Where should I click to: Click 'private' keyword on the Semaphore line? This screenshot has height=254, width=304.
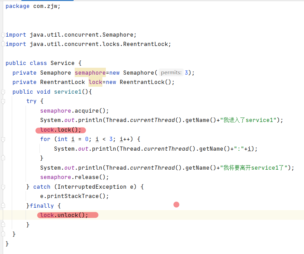[x=25, y=73]
